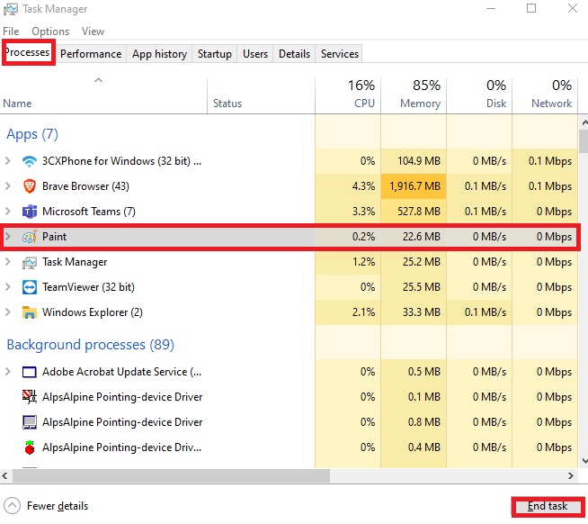Switch to the Details tab

tap(294, 54)
